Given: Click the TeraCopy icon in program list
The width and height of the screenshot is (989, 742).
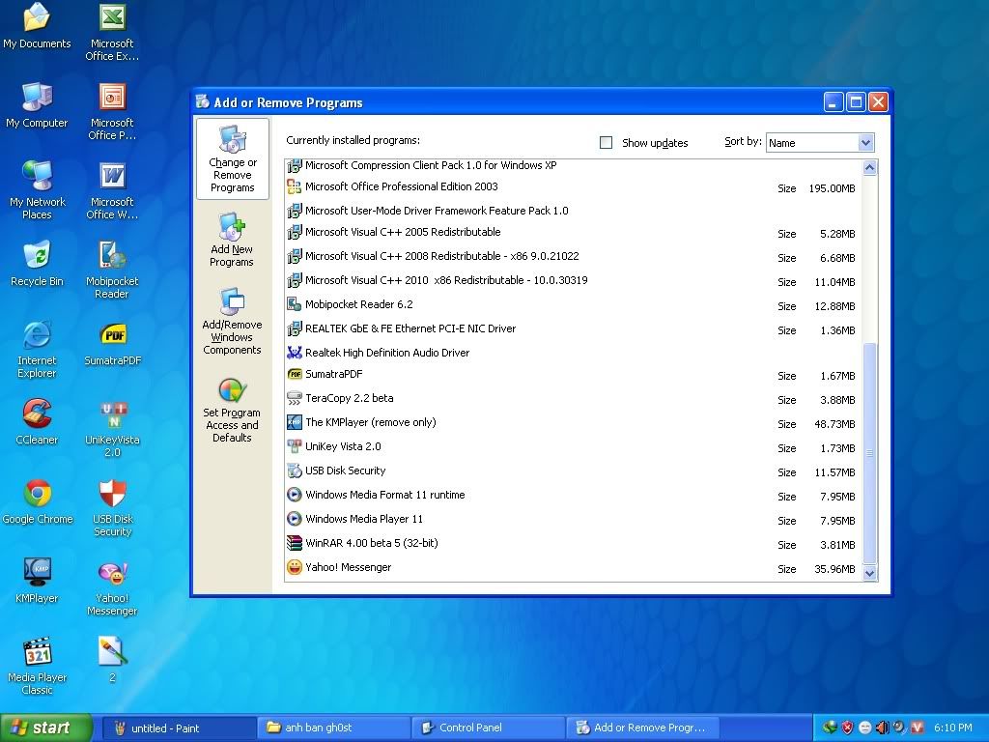Looking at the screenshot, I should pos(295,398).
